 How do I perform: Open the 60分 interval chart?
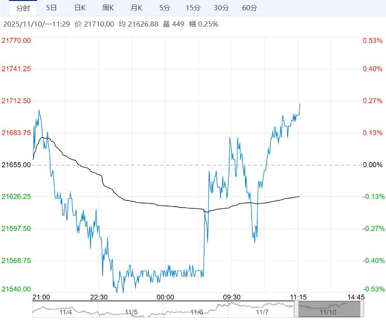250,8
